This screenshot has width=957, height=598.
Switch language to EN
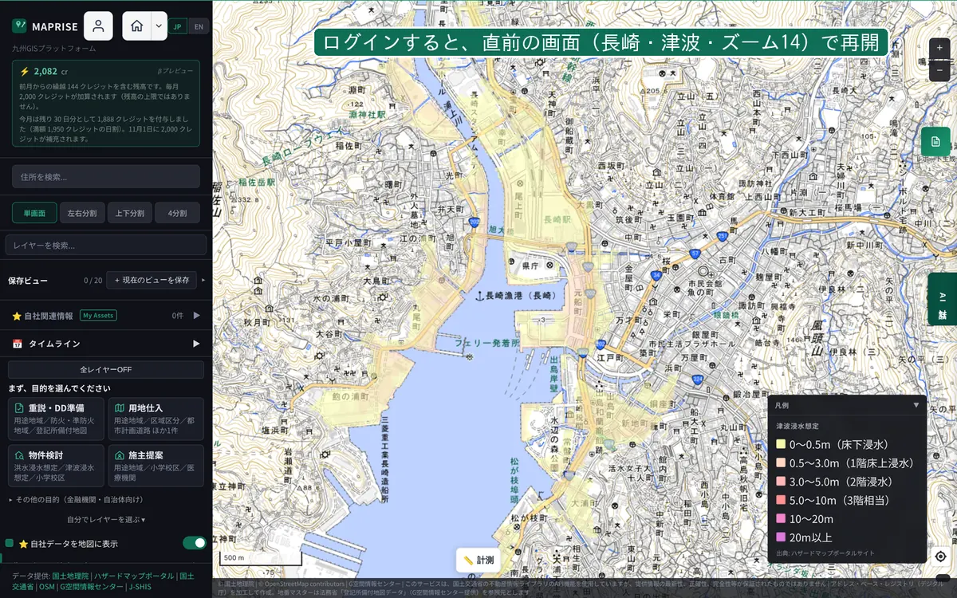tap(199, 26)
